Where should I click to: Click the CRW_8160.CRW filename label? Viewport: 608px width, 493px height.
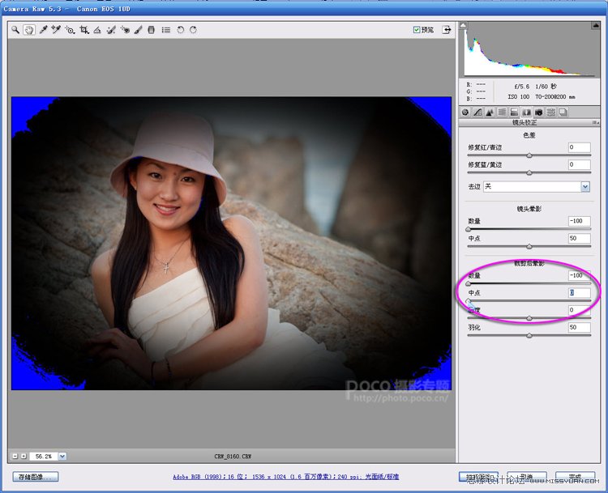[233, 457]
